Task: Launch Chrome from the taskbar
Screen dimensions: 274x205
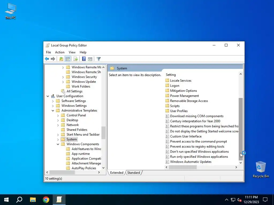Action: point(46,200)
